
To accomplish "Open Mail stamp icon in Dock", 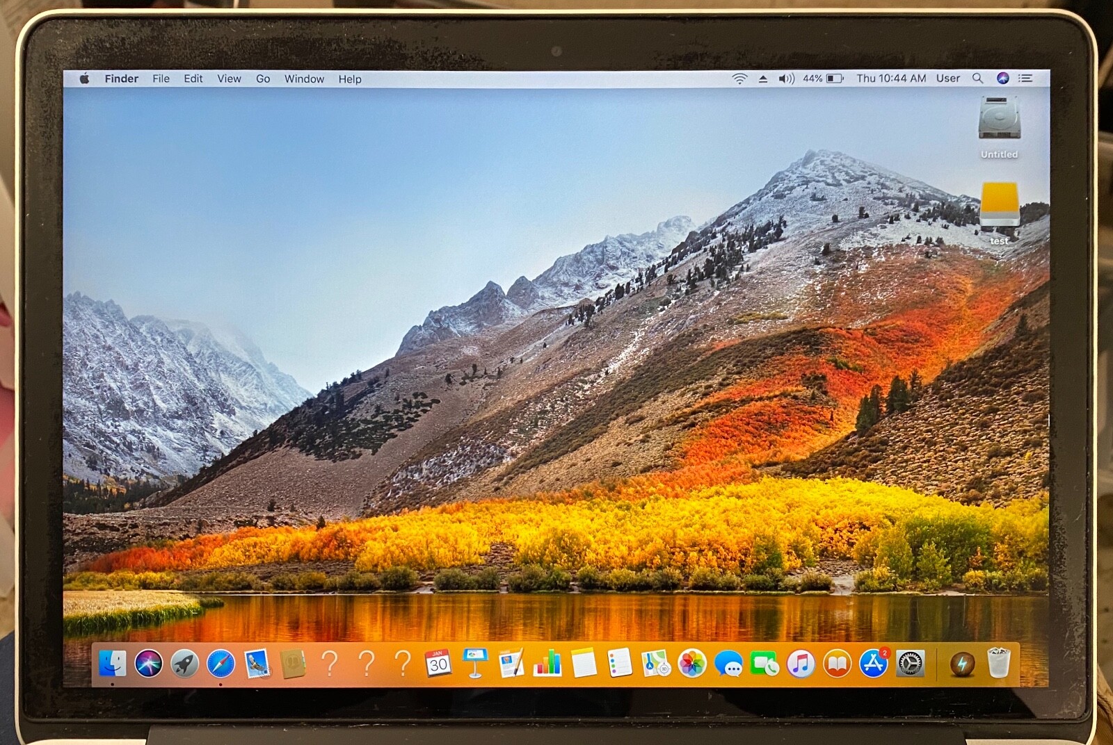I will 257,664.
